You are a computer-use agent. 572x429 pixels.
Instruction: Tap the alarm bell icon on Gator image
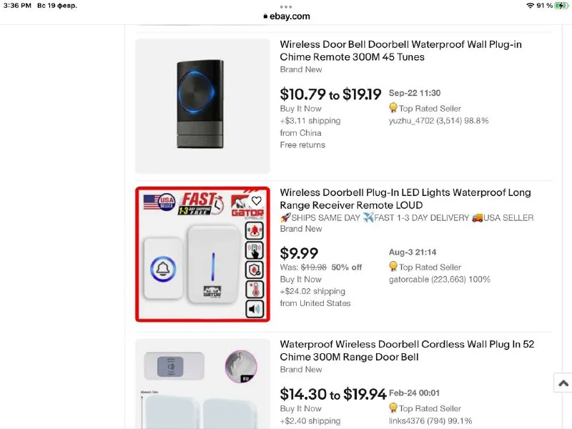[x=255, y=230]
